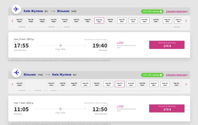Select return date Monday 04 July
Image resolution: width=198 pixels, height=125 pixels.
pyautogui.click(x=85, y=84)
